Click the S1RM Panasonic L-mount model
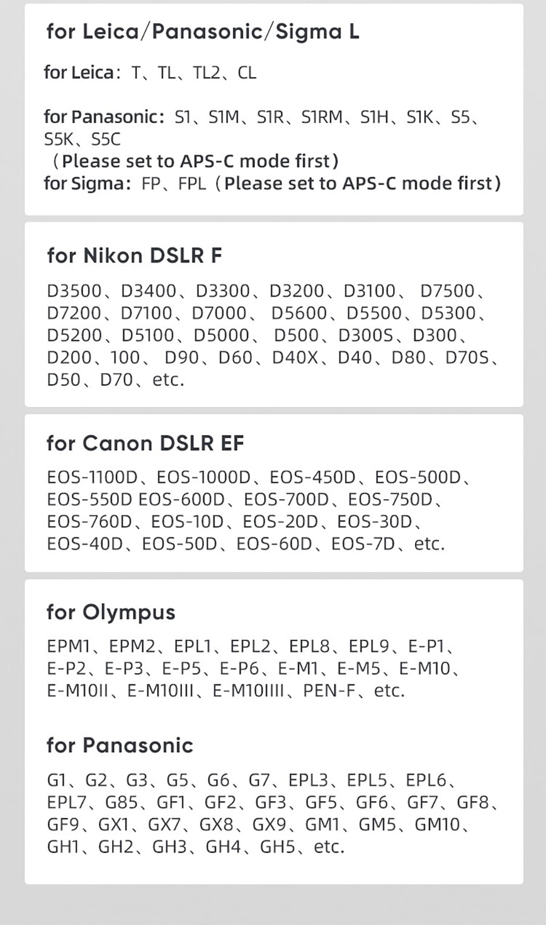546x925 pixels. pos(322,116)
